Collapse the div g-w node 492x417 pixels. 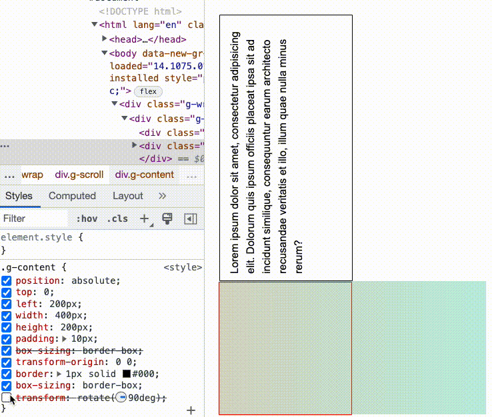point(115,103)
